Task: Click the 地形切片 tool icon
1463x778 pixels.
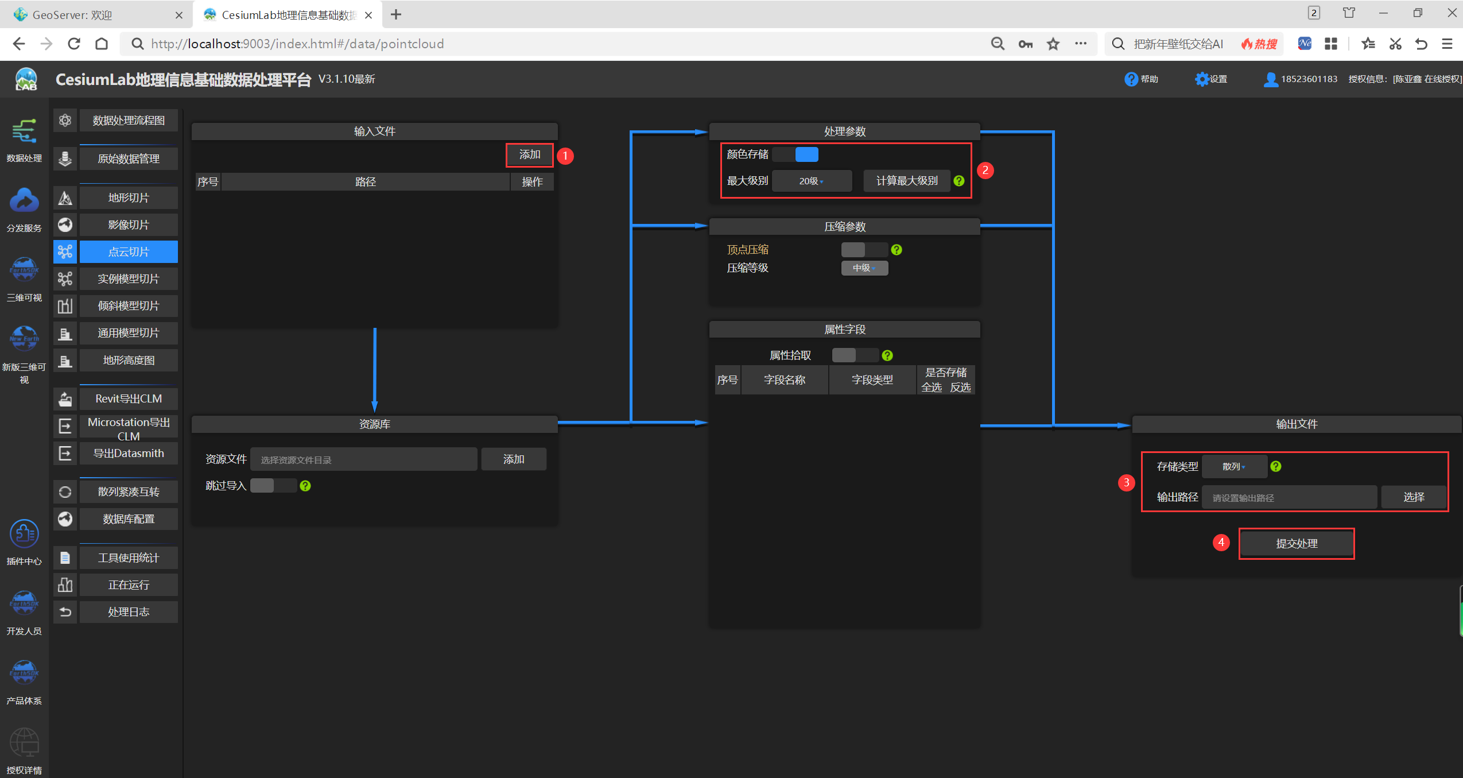Action: tap(64, 198)
